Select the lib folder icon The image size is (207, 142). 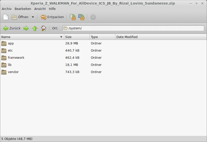point(4,65)
